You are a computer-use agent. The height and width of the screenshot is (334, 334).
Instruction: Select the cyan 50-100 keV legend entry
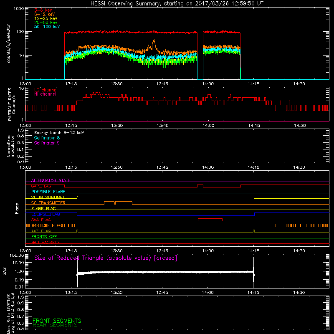click(47, 27)
